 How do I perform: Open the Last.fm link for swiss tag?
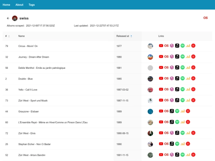205,18
